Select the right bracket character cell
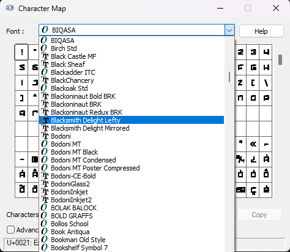Viewport: 290px width, 252px height. [21, 98]
